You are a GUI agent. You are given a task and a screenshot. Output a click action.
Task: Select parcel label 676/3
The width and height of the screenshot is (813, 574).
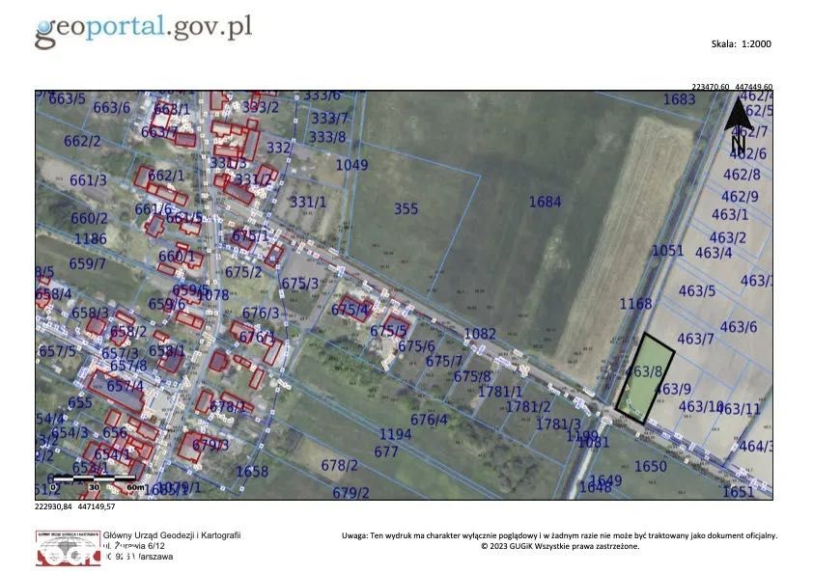261,314
